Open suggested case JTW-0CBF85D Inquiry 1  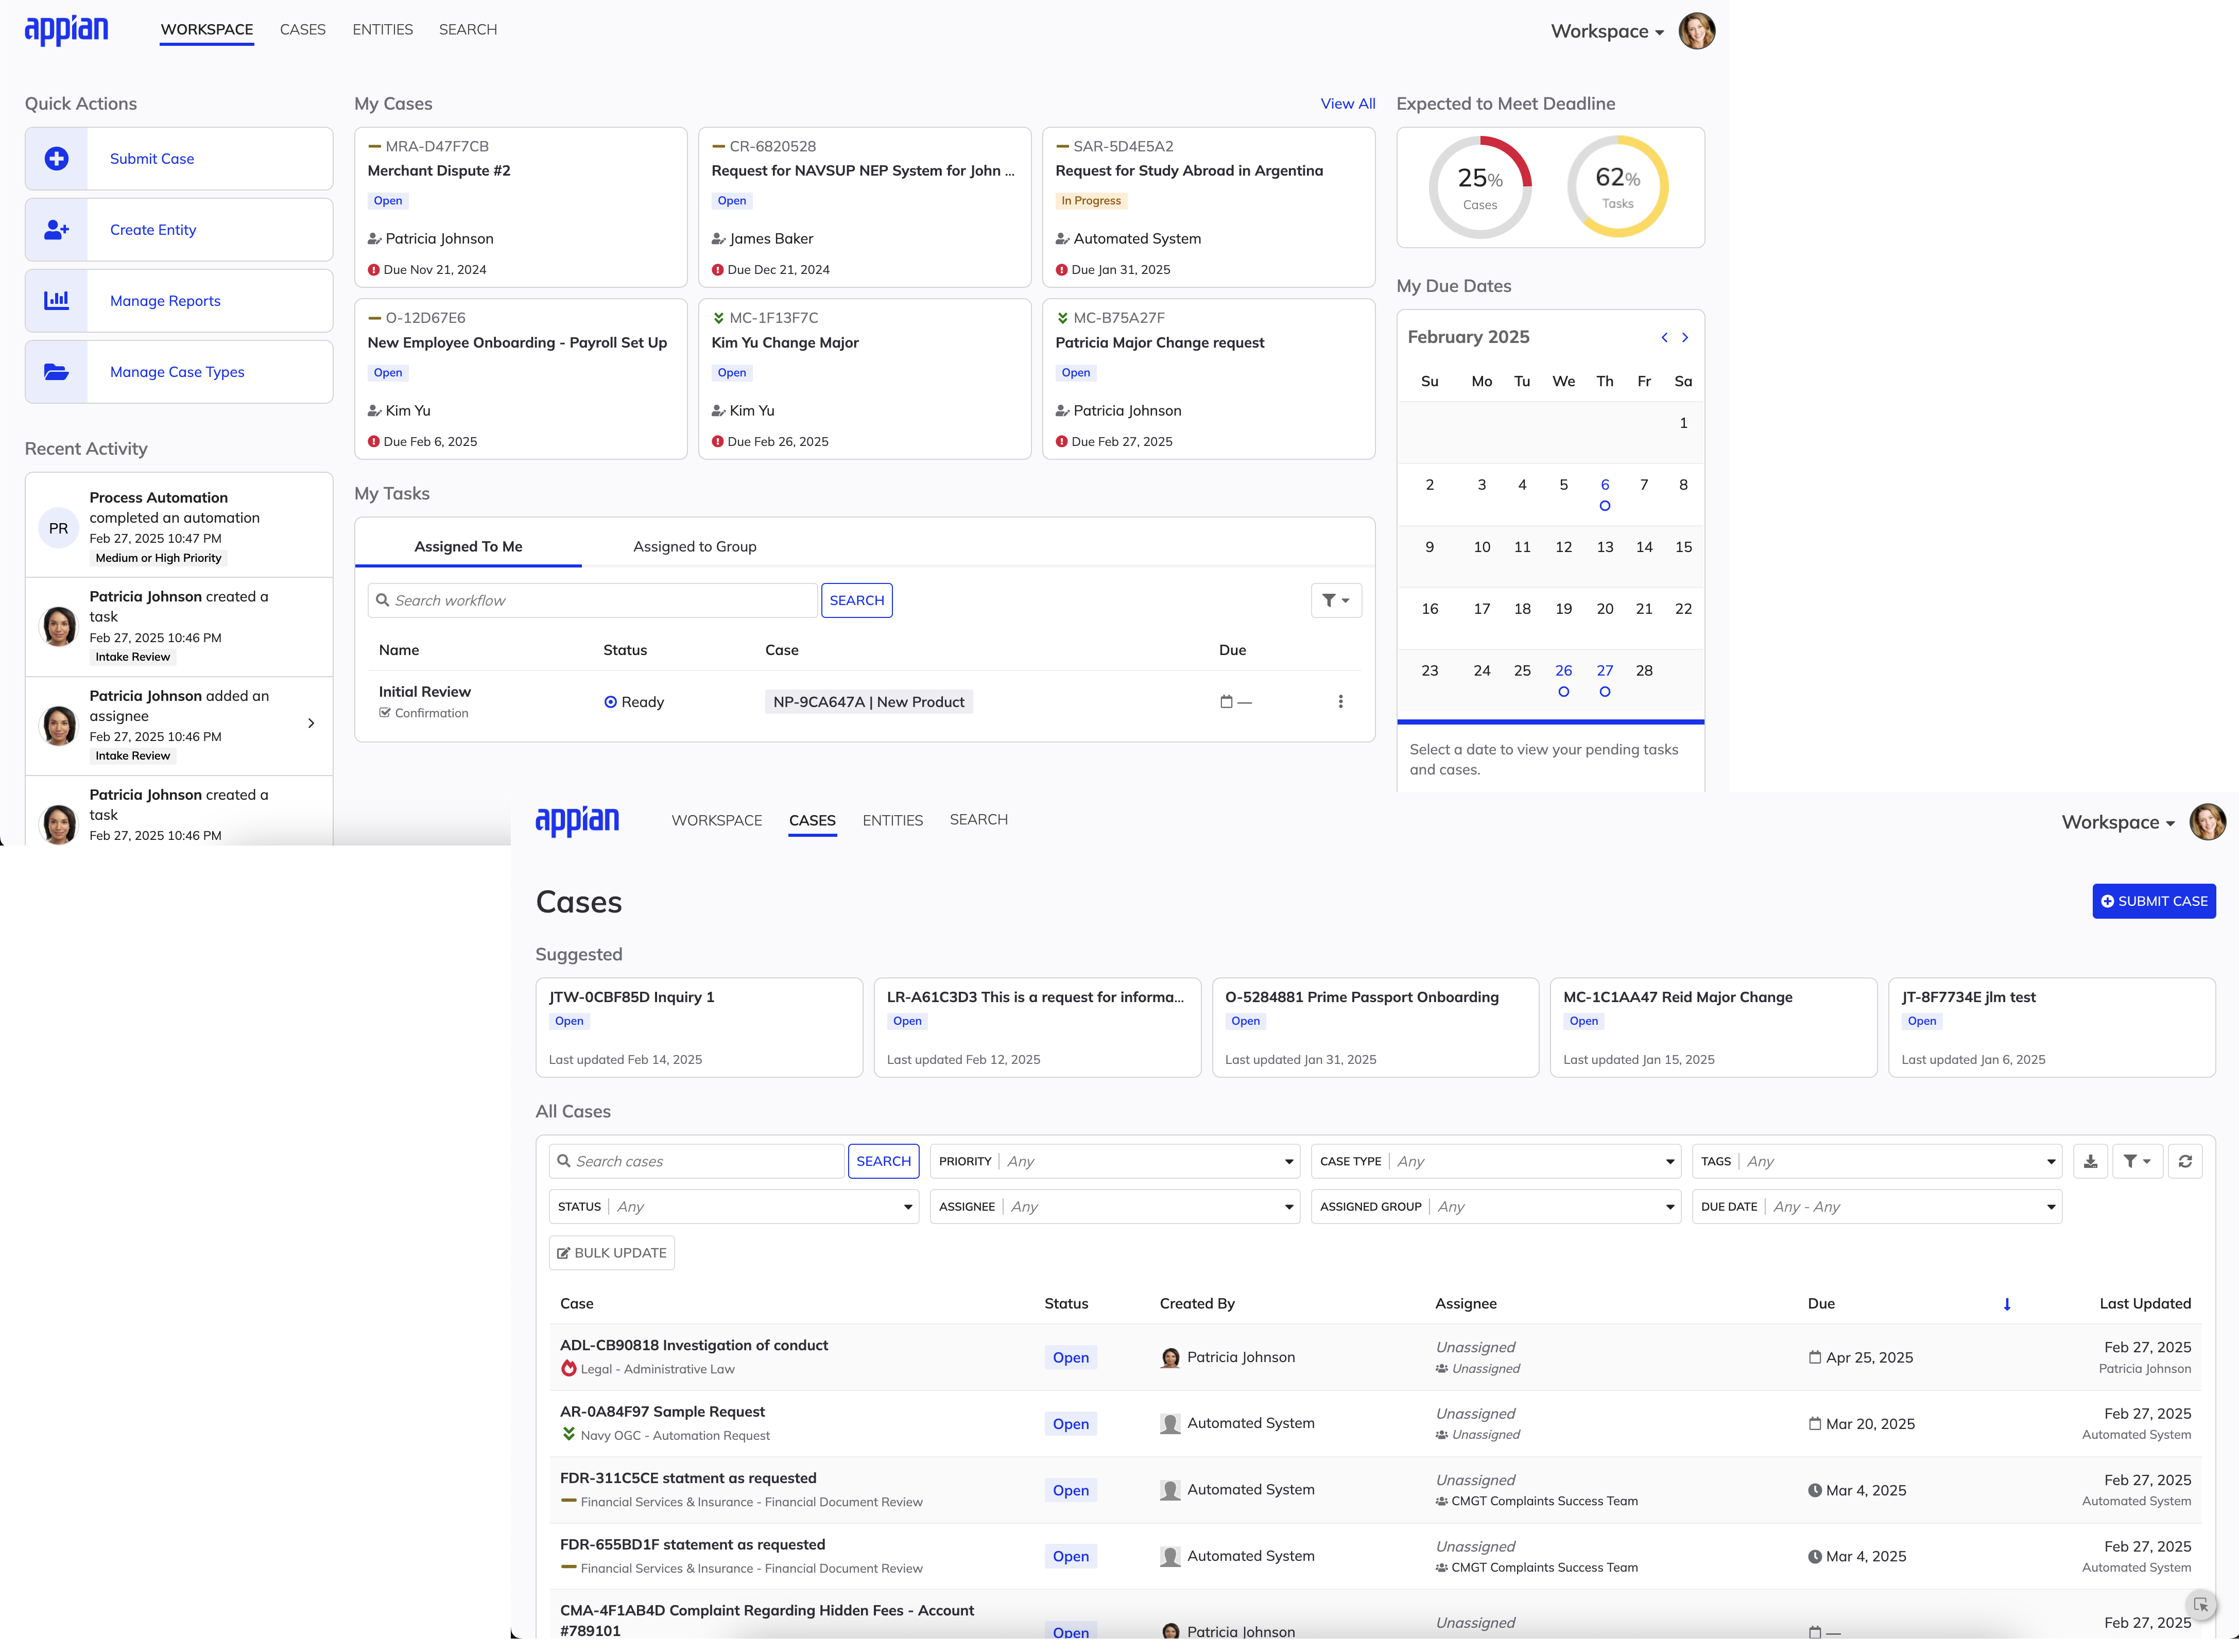point(698,1027)
